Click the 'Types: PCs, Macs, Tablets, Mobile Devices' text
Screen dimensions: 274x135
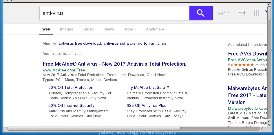[80, 80]
